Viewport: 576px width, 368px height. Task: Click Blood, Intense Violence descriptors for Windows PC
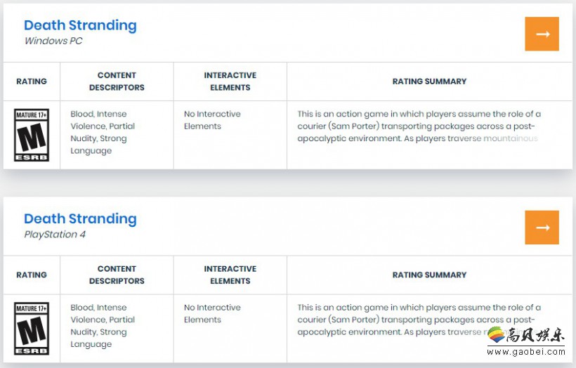click(x=103, y=132)
